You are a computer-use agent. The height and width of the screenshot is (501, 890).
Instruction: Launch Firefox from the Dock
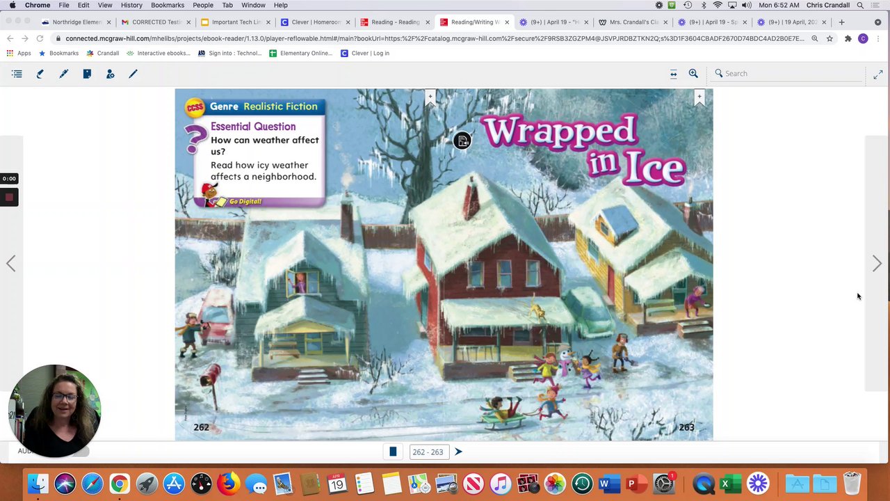(x=228, y=483)
